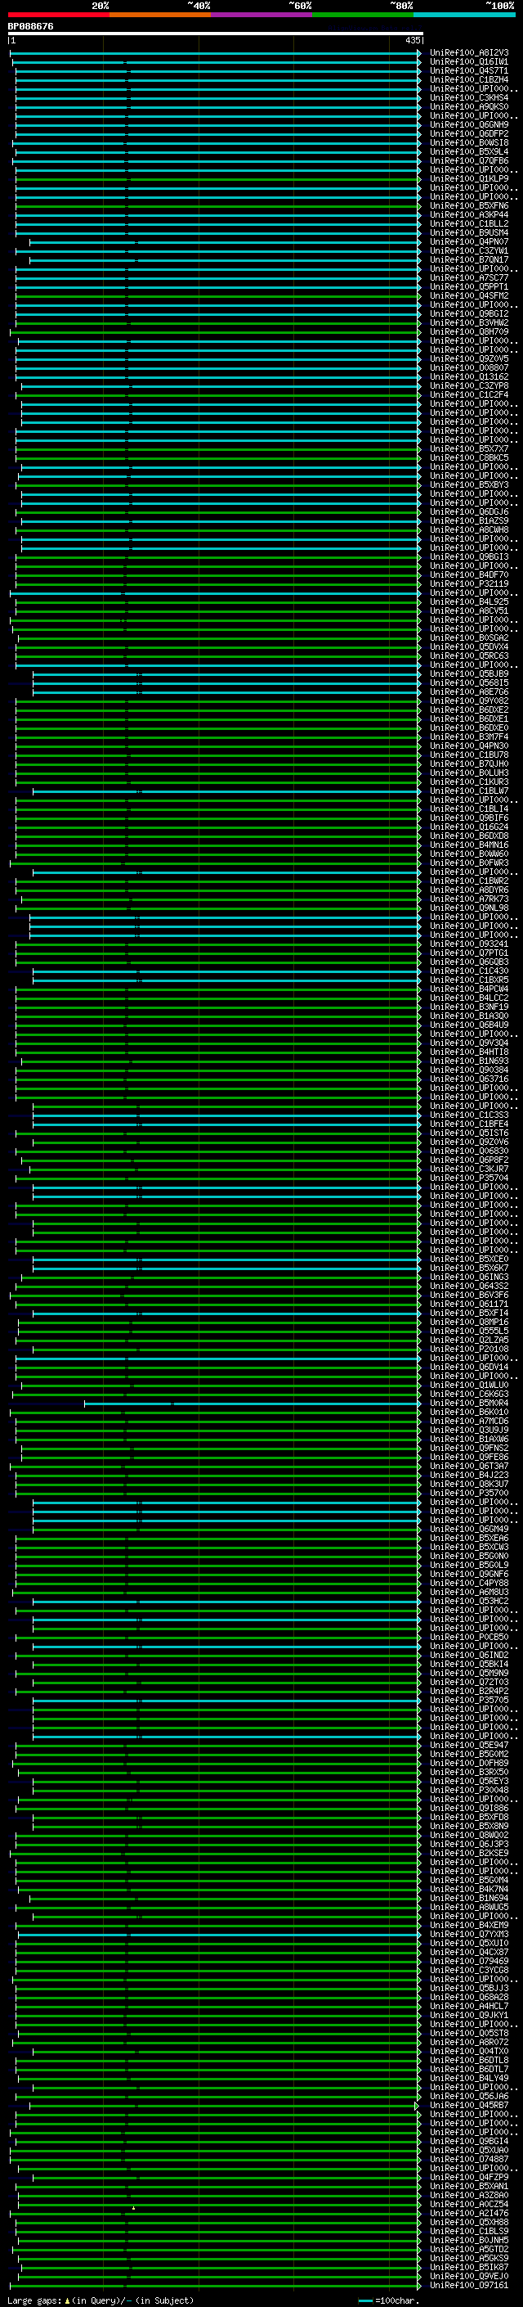The image size is (523, 2307).
Task: Click the red 20% identity legend segment
Action: 58,15
